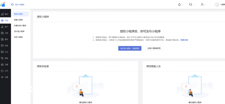Click the 绑定客服人员 panel heading

(153, 66)
